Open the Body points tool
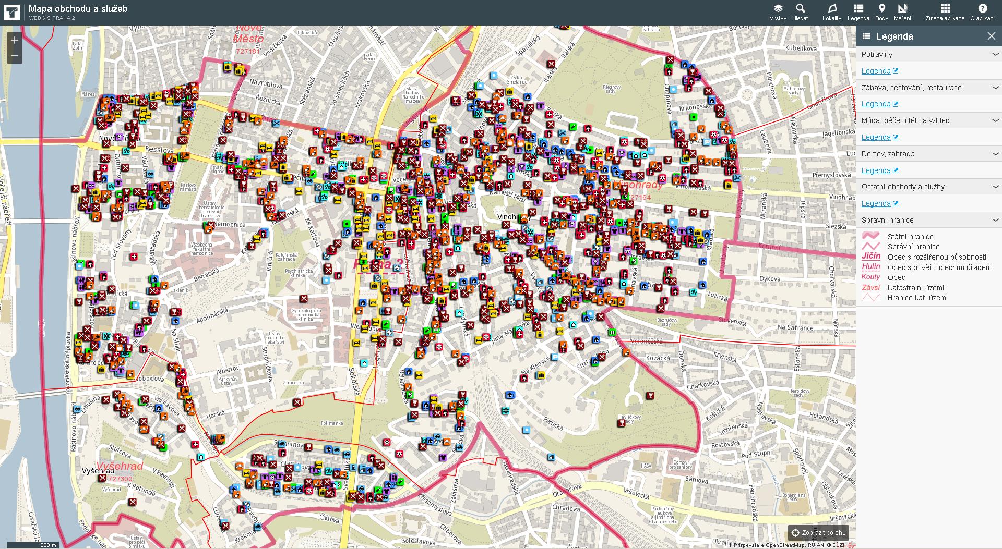Viewport: 1002px width, 549px height. click(x=882, y=13)
